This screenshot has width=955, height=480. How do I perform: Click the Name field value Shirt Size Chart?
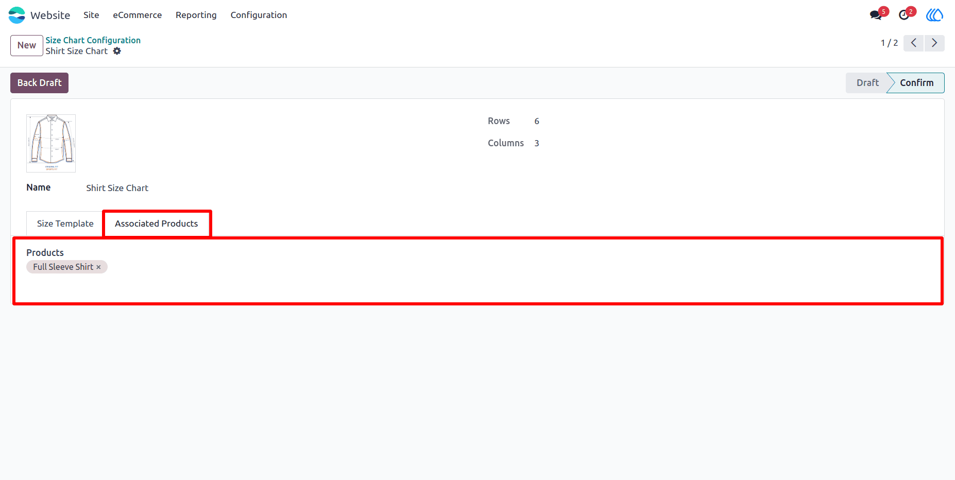coord(117,188)
